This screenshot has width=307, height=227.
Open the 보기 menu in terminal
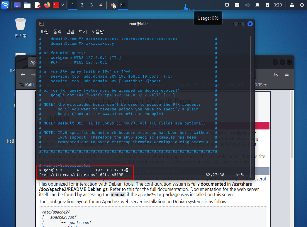click(83, 31)
